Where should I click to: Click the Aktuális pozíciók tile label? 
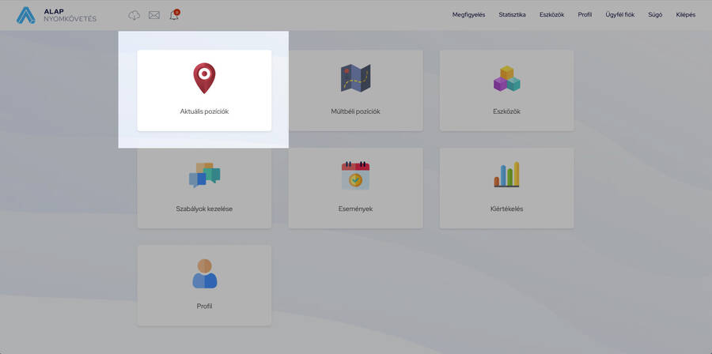coord(204,111)
